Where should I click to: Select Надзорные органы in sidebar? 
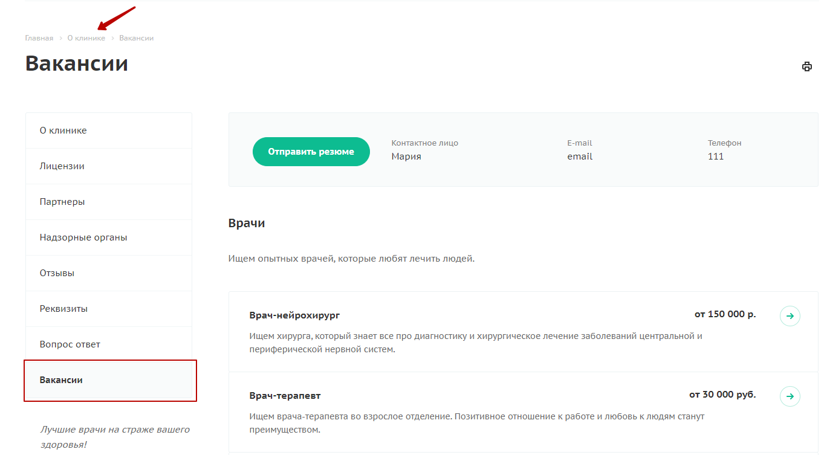(x=109, y=237)
